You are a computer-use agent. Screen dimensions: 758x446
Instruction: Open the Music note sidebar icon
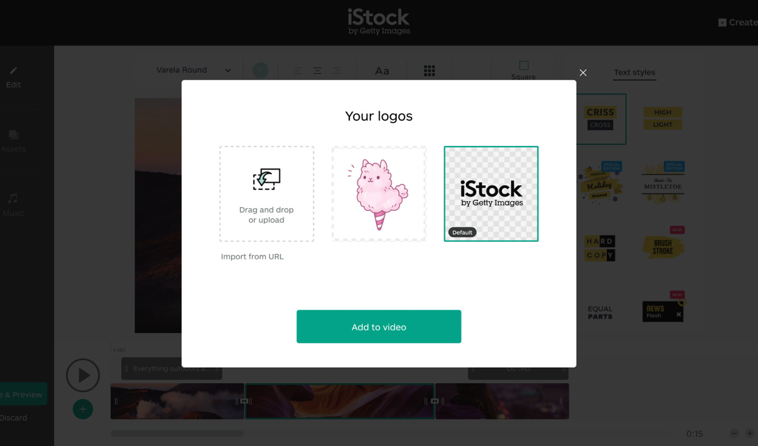tap(13, 198)
